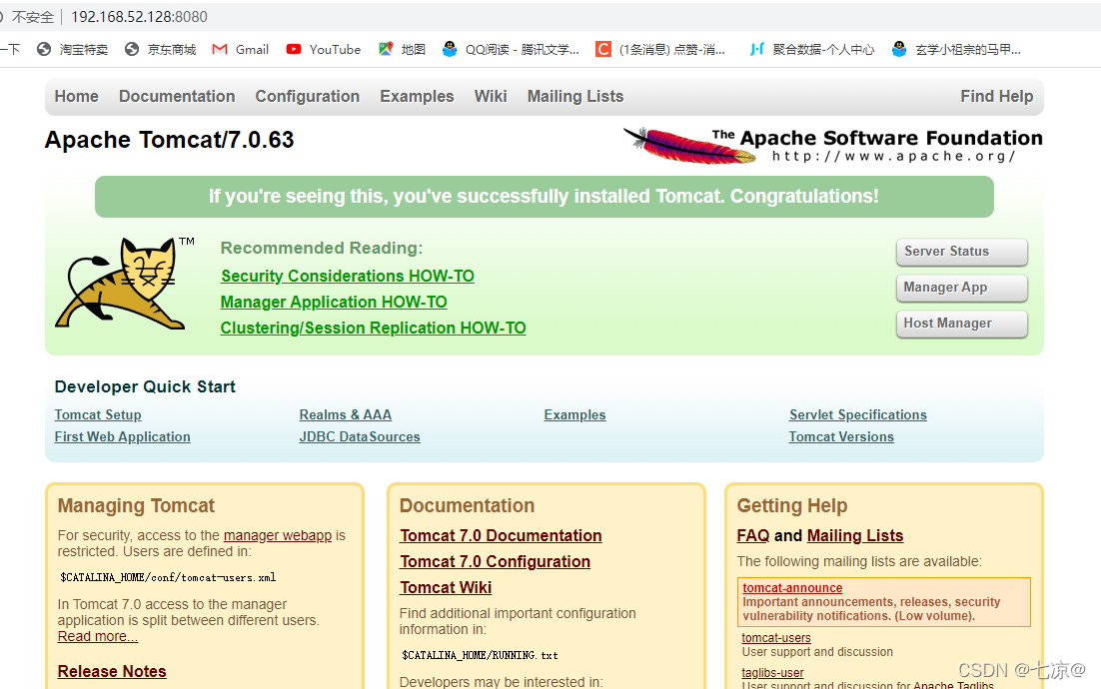Open the Mailing Lists navigation item
Image resolution: width=1101 pixels, height=689 pixels.
tap(575, 96)
